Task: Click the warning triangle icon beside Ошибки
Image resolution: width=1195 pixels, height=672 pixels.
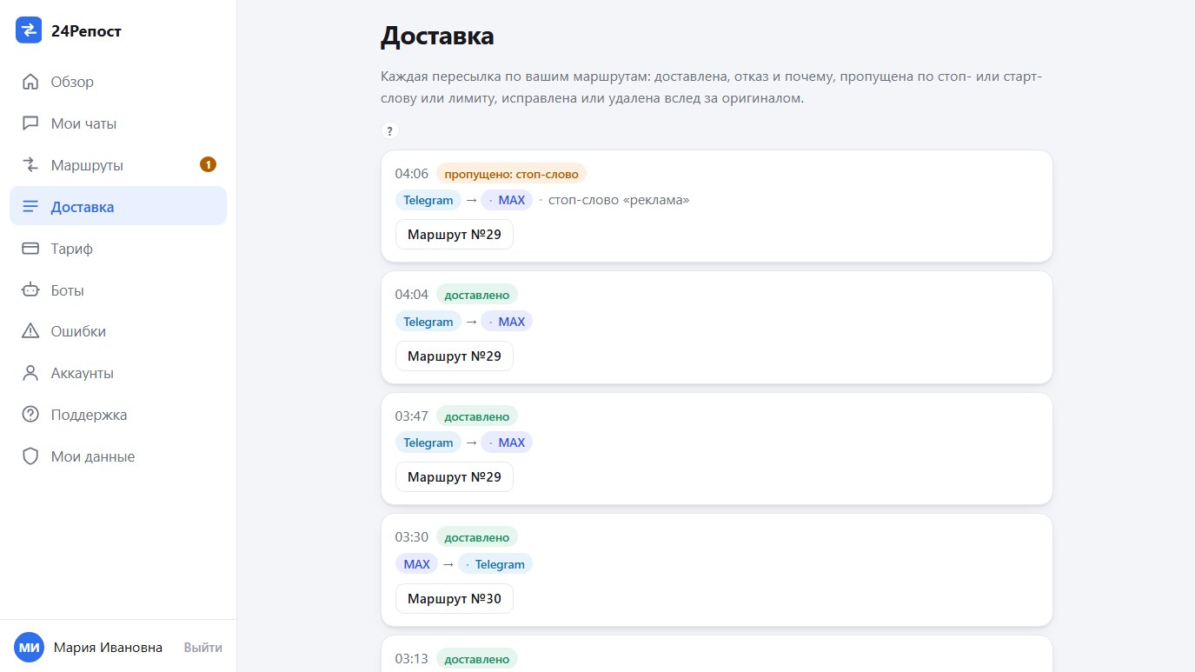Action: click(x=30, y=331)
